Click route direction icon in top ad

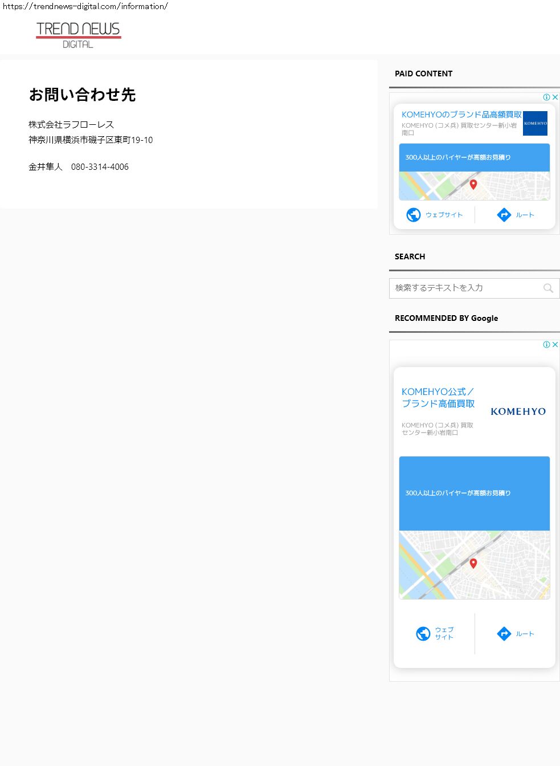point(504,215)
